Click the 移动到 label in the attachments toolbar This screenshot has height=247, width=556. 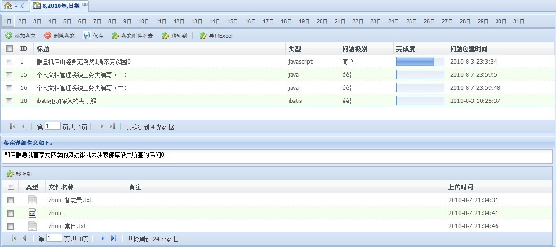click(24, 174)
